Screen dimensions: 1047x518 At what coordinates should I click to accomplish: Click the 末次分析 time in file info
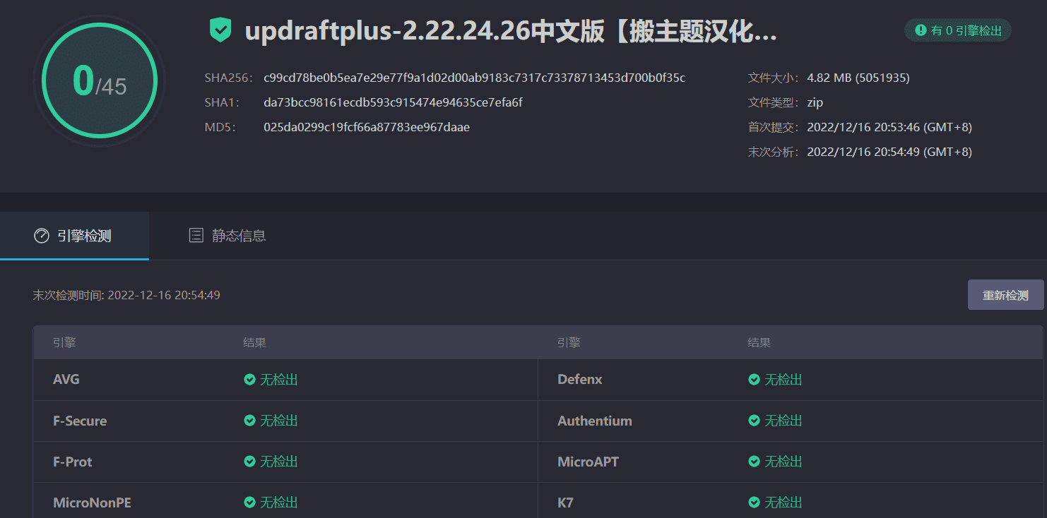pyautogui.click(x=889, y=152)
